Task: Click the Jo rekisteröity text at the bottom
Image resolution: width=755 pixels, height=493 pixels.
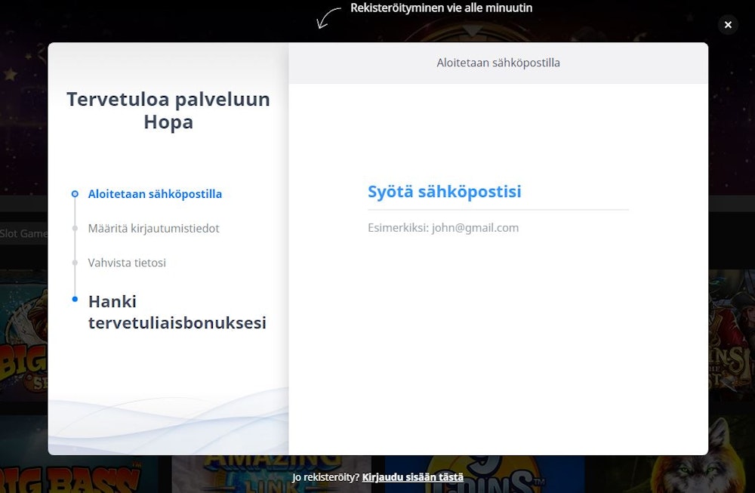Action: [325, 477]
